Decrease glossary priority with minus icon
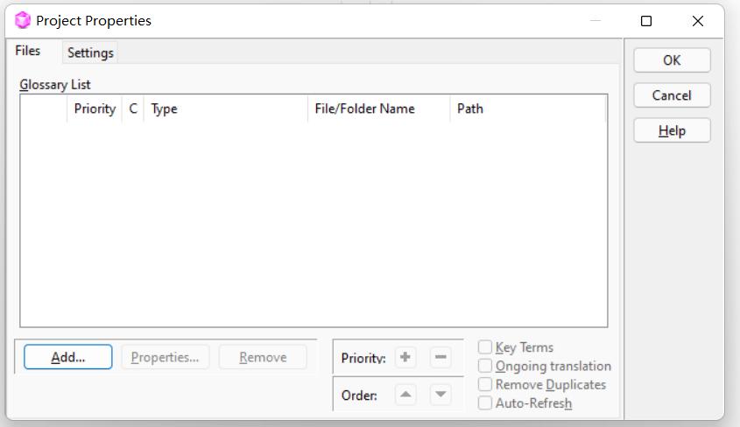 (x=440, y=357)
